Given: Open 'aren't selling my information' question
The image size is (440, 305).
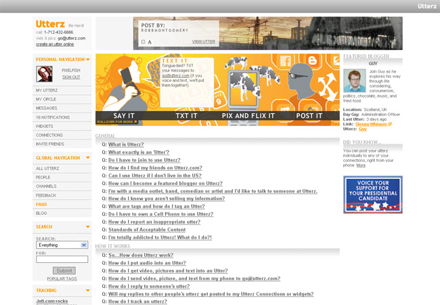Looking at the screenshot, I should (167, 199).
